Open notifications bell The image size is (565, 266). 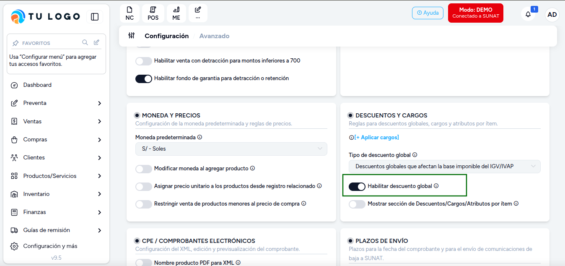pos(528,14)
